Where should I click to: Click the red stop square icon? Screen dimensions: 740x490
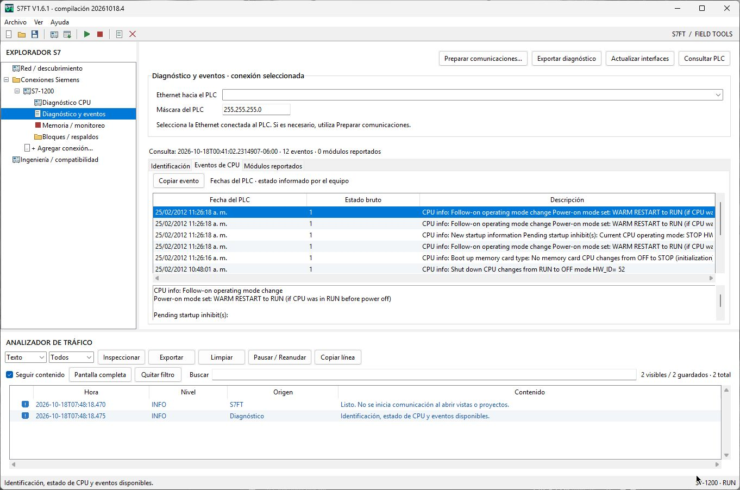[x=100, y=34]
